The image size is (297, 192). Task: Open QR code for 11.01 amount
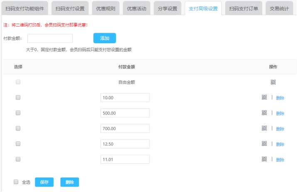[x=264, y=159]
